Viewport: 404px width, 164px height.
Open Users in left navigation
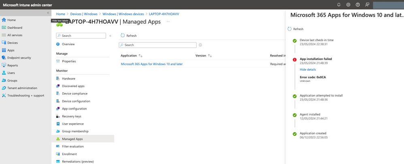click(x=11, y=73)
